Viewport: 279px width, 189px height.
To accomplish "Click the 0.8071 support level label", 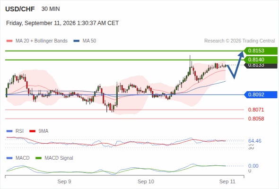I will point(256,110).
